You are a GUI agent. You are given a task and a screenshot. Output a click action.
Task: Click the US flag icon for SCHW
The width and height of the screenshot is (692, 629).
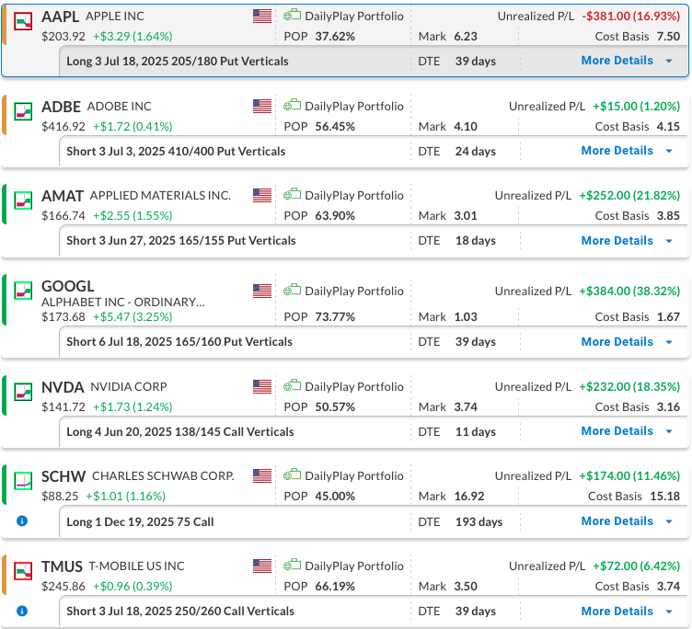click(262, 476)
